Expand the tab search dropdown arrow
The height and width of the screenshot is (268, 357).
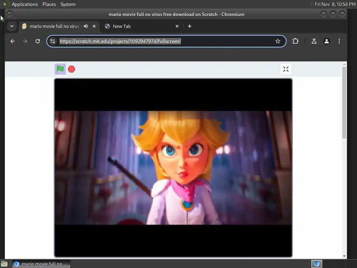point(12,26)
